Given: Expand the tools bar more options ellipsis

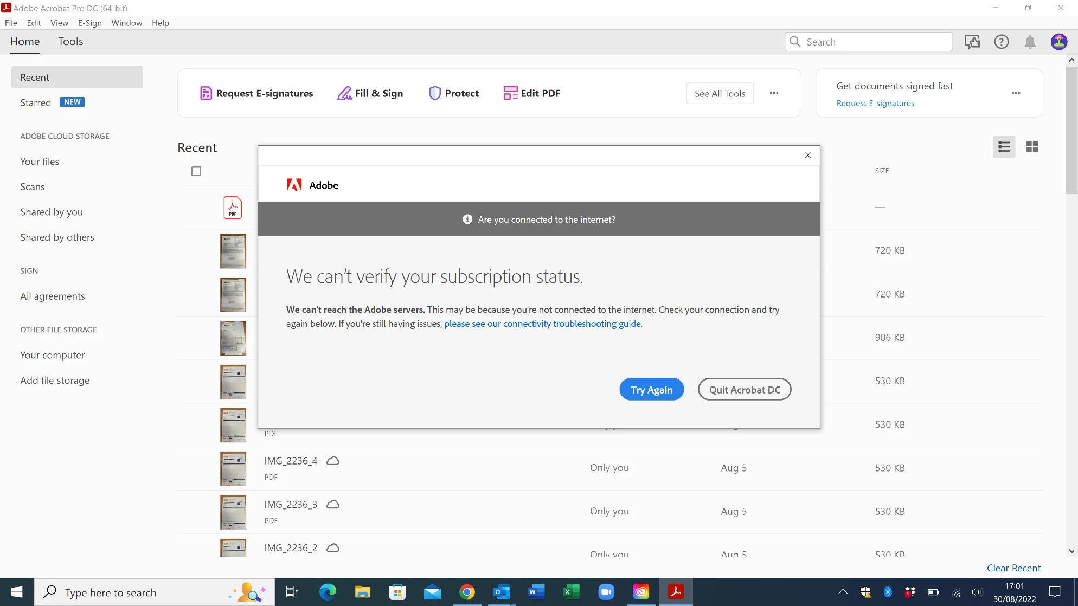Looking at the screenshot, I should (x=774, y=93).
